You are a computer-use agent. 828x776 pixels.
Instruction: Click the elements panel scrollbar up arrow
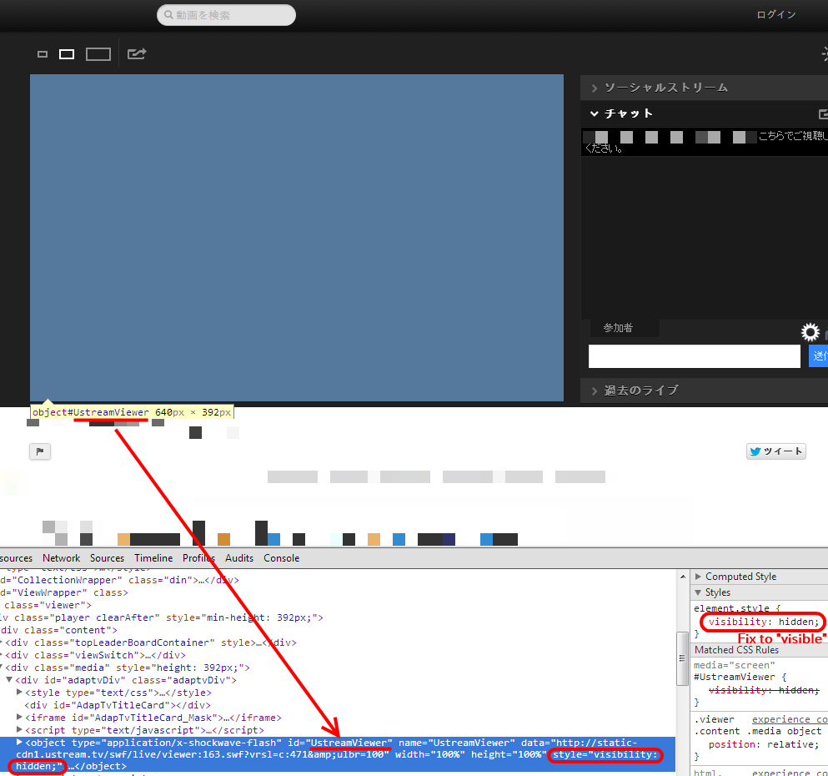[x=683, y=577]
